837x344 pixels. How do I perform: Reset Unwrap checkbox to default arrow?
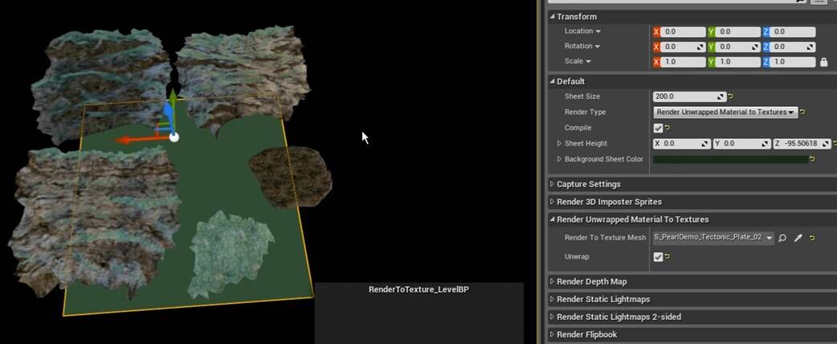click(x=668, y=257)
